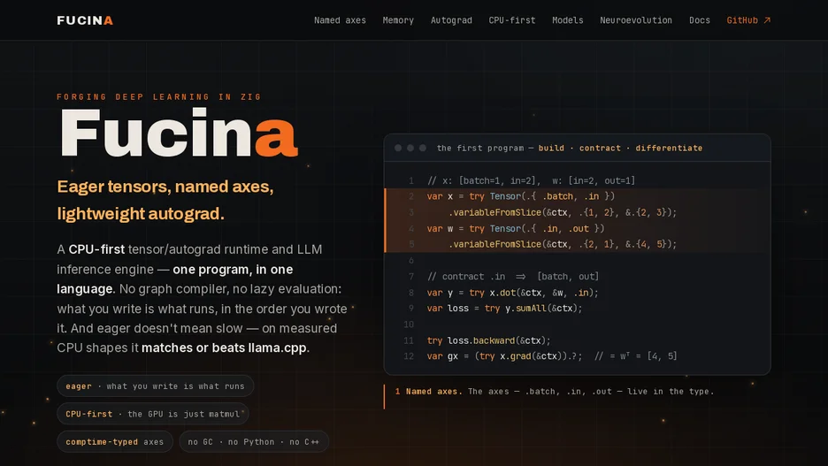
Task: Open the Autograd nav item
Action: pos(451,20)
